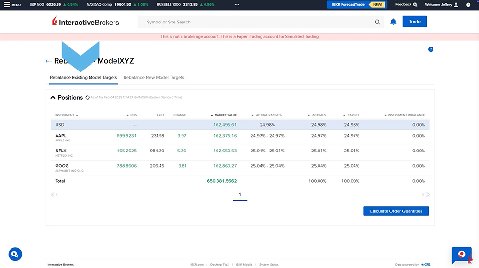Click the S&P 500 ticker
The image size is (479, 268).
coord(54,5)
